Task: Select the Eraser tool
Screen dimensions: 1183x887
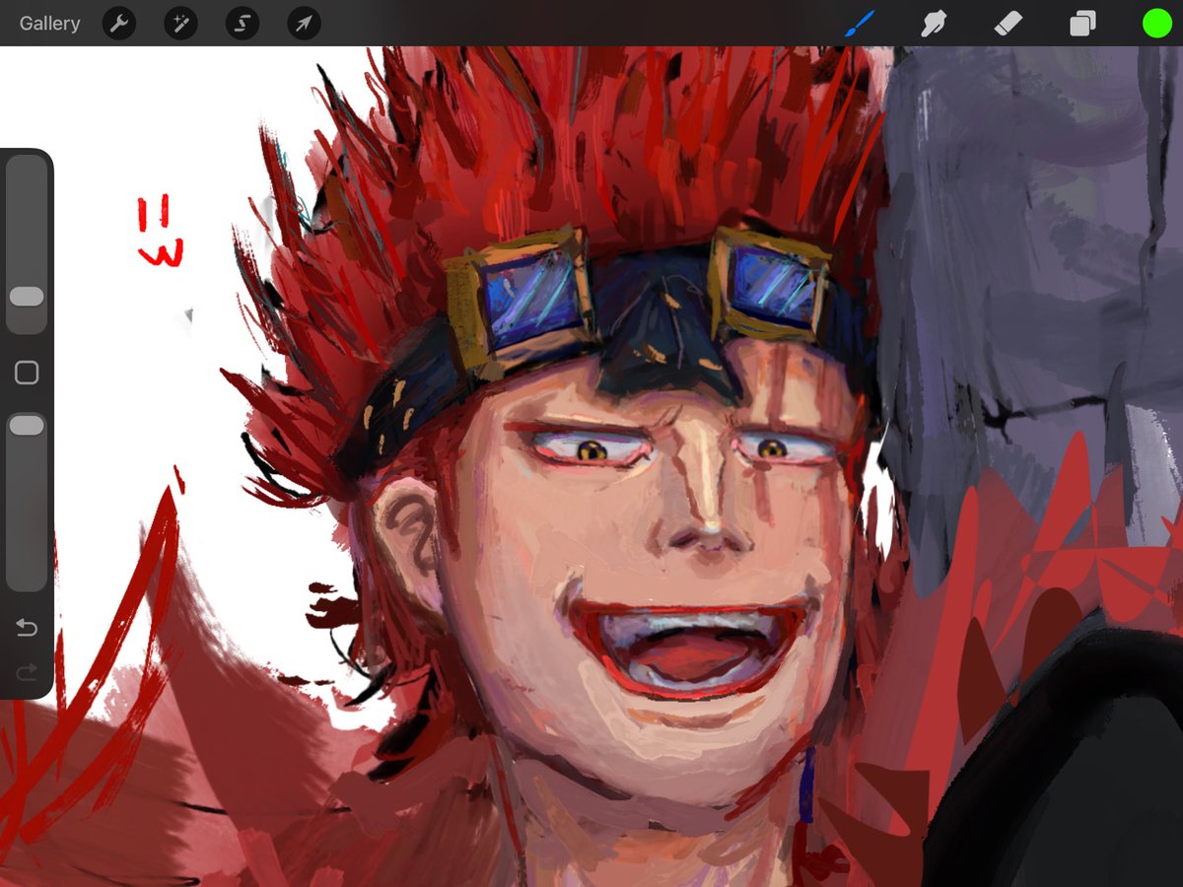Action: (x=1009, y=23)
